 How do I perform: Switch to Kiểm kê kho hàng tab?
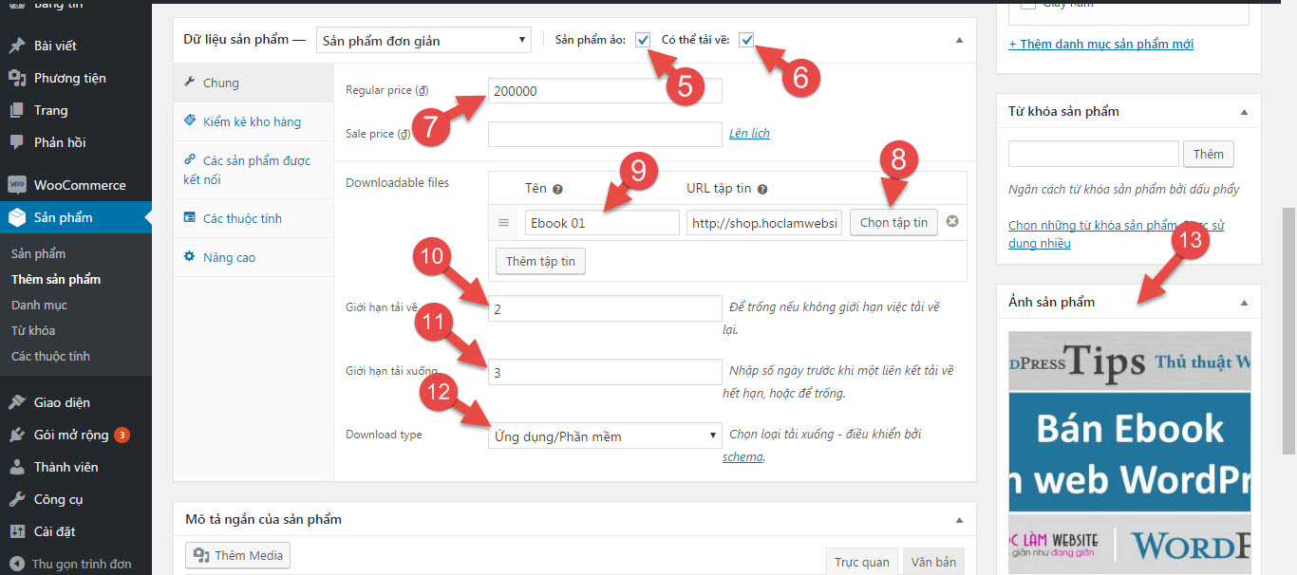coord(251,121)
